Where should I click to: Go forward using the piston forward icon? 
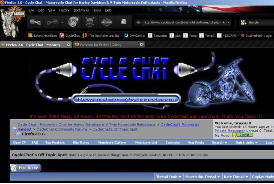(52, 22)
